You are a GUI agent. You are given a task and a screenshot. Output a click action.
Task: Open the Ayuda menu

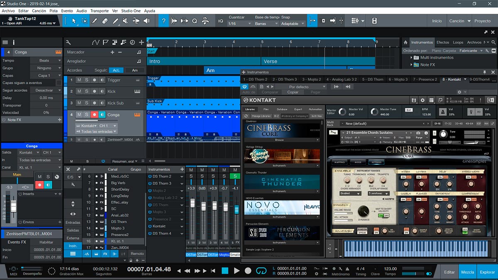[149, 10]
